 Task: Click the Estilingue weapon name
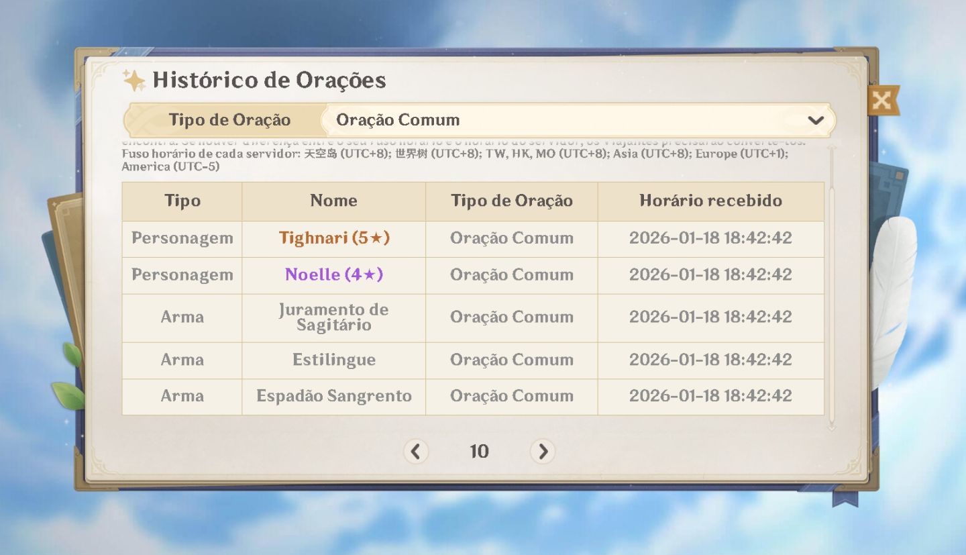[x=334, y=360]
